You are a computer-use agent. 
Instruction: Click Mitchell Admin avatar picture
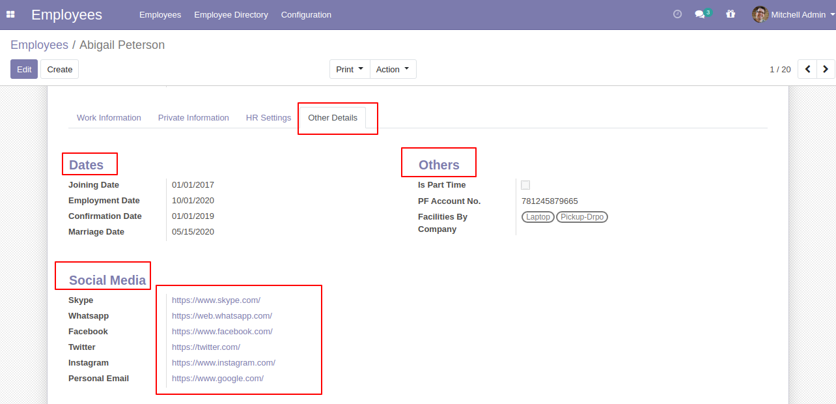pos(760,14)
